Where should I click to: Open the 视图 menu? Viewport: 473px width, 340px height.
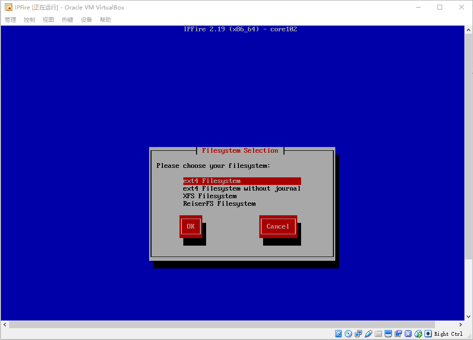(x=48, y=19)
